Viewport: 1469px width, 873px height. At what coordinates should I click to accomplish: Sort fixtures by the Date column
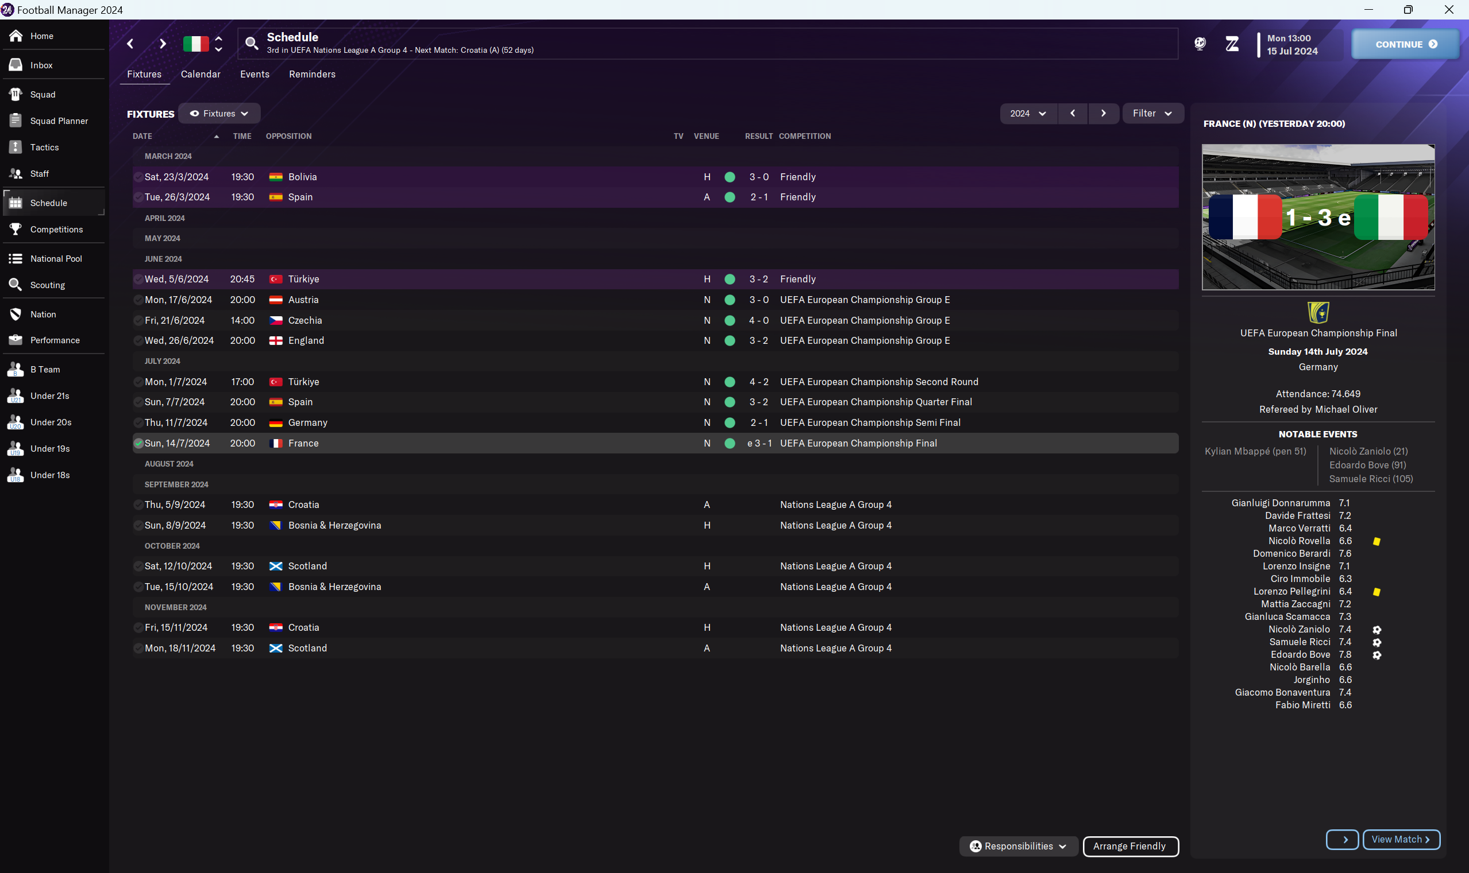point(175,136)
